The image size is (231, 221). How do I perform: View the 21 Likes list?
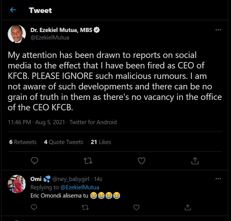tap(101, 142)
